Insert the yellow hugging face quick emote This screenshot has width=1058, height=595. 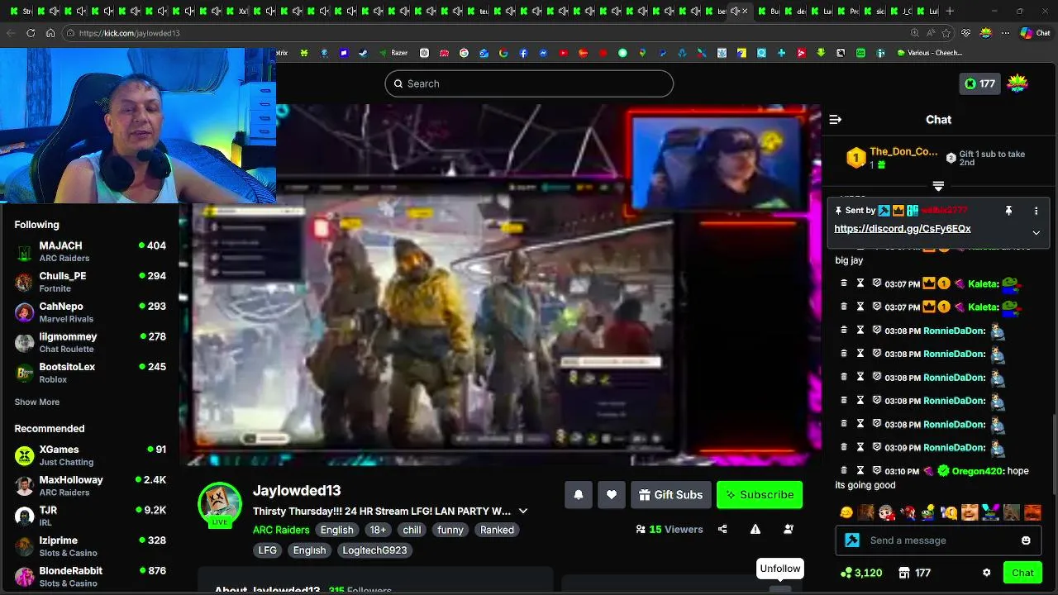click(846, 512)
